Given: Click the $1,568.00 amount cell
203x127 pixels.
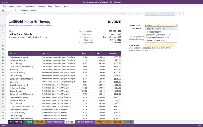Looking at the screenshot, I should [x=113, y=88].
